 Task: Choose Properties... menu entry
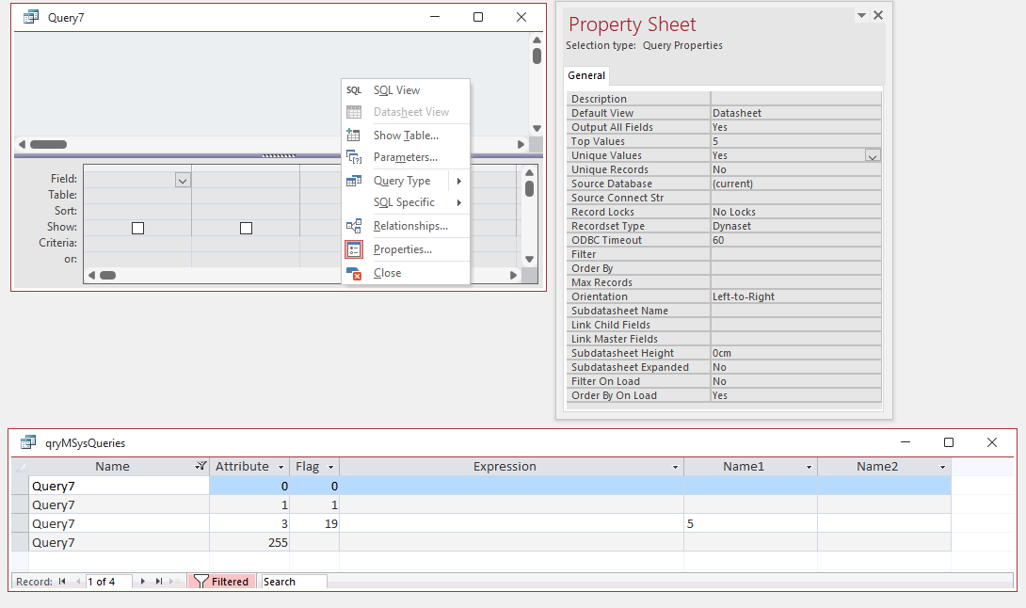coord(403,249)
